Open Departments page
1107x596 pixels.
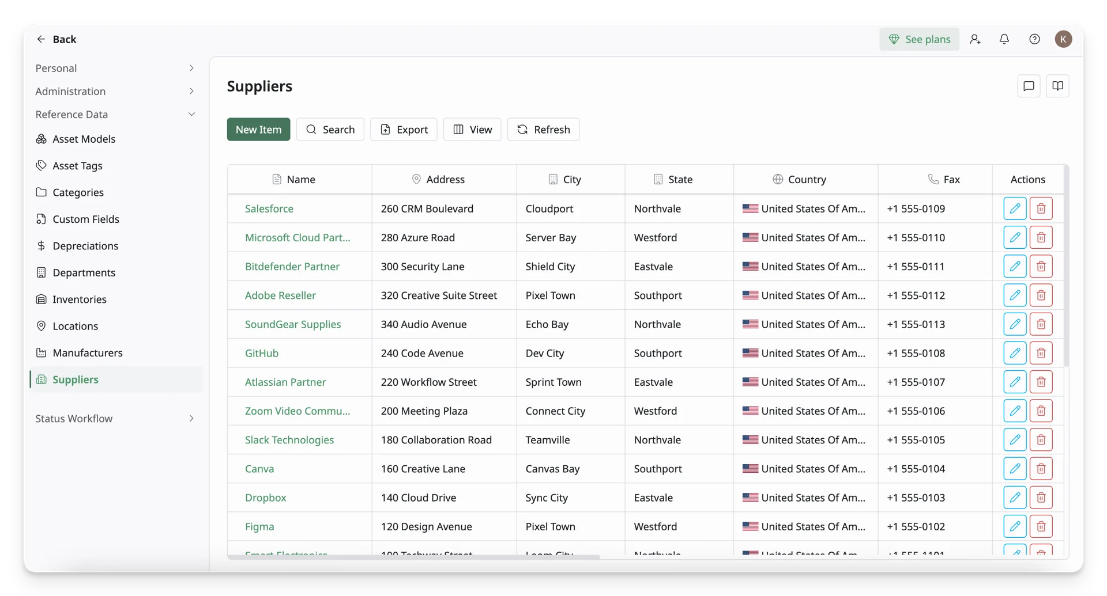[x=115, y=272]
